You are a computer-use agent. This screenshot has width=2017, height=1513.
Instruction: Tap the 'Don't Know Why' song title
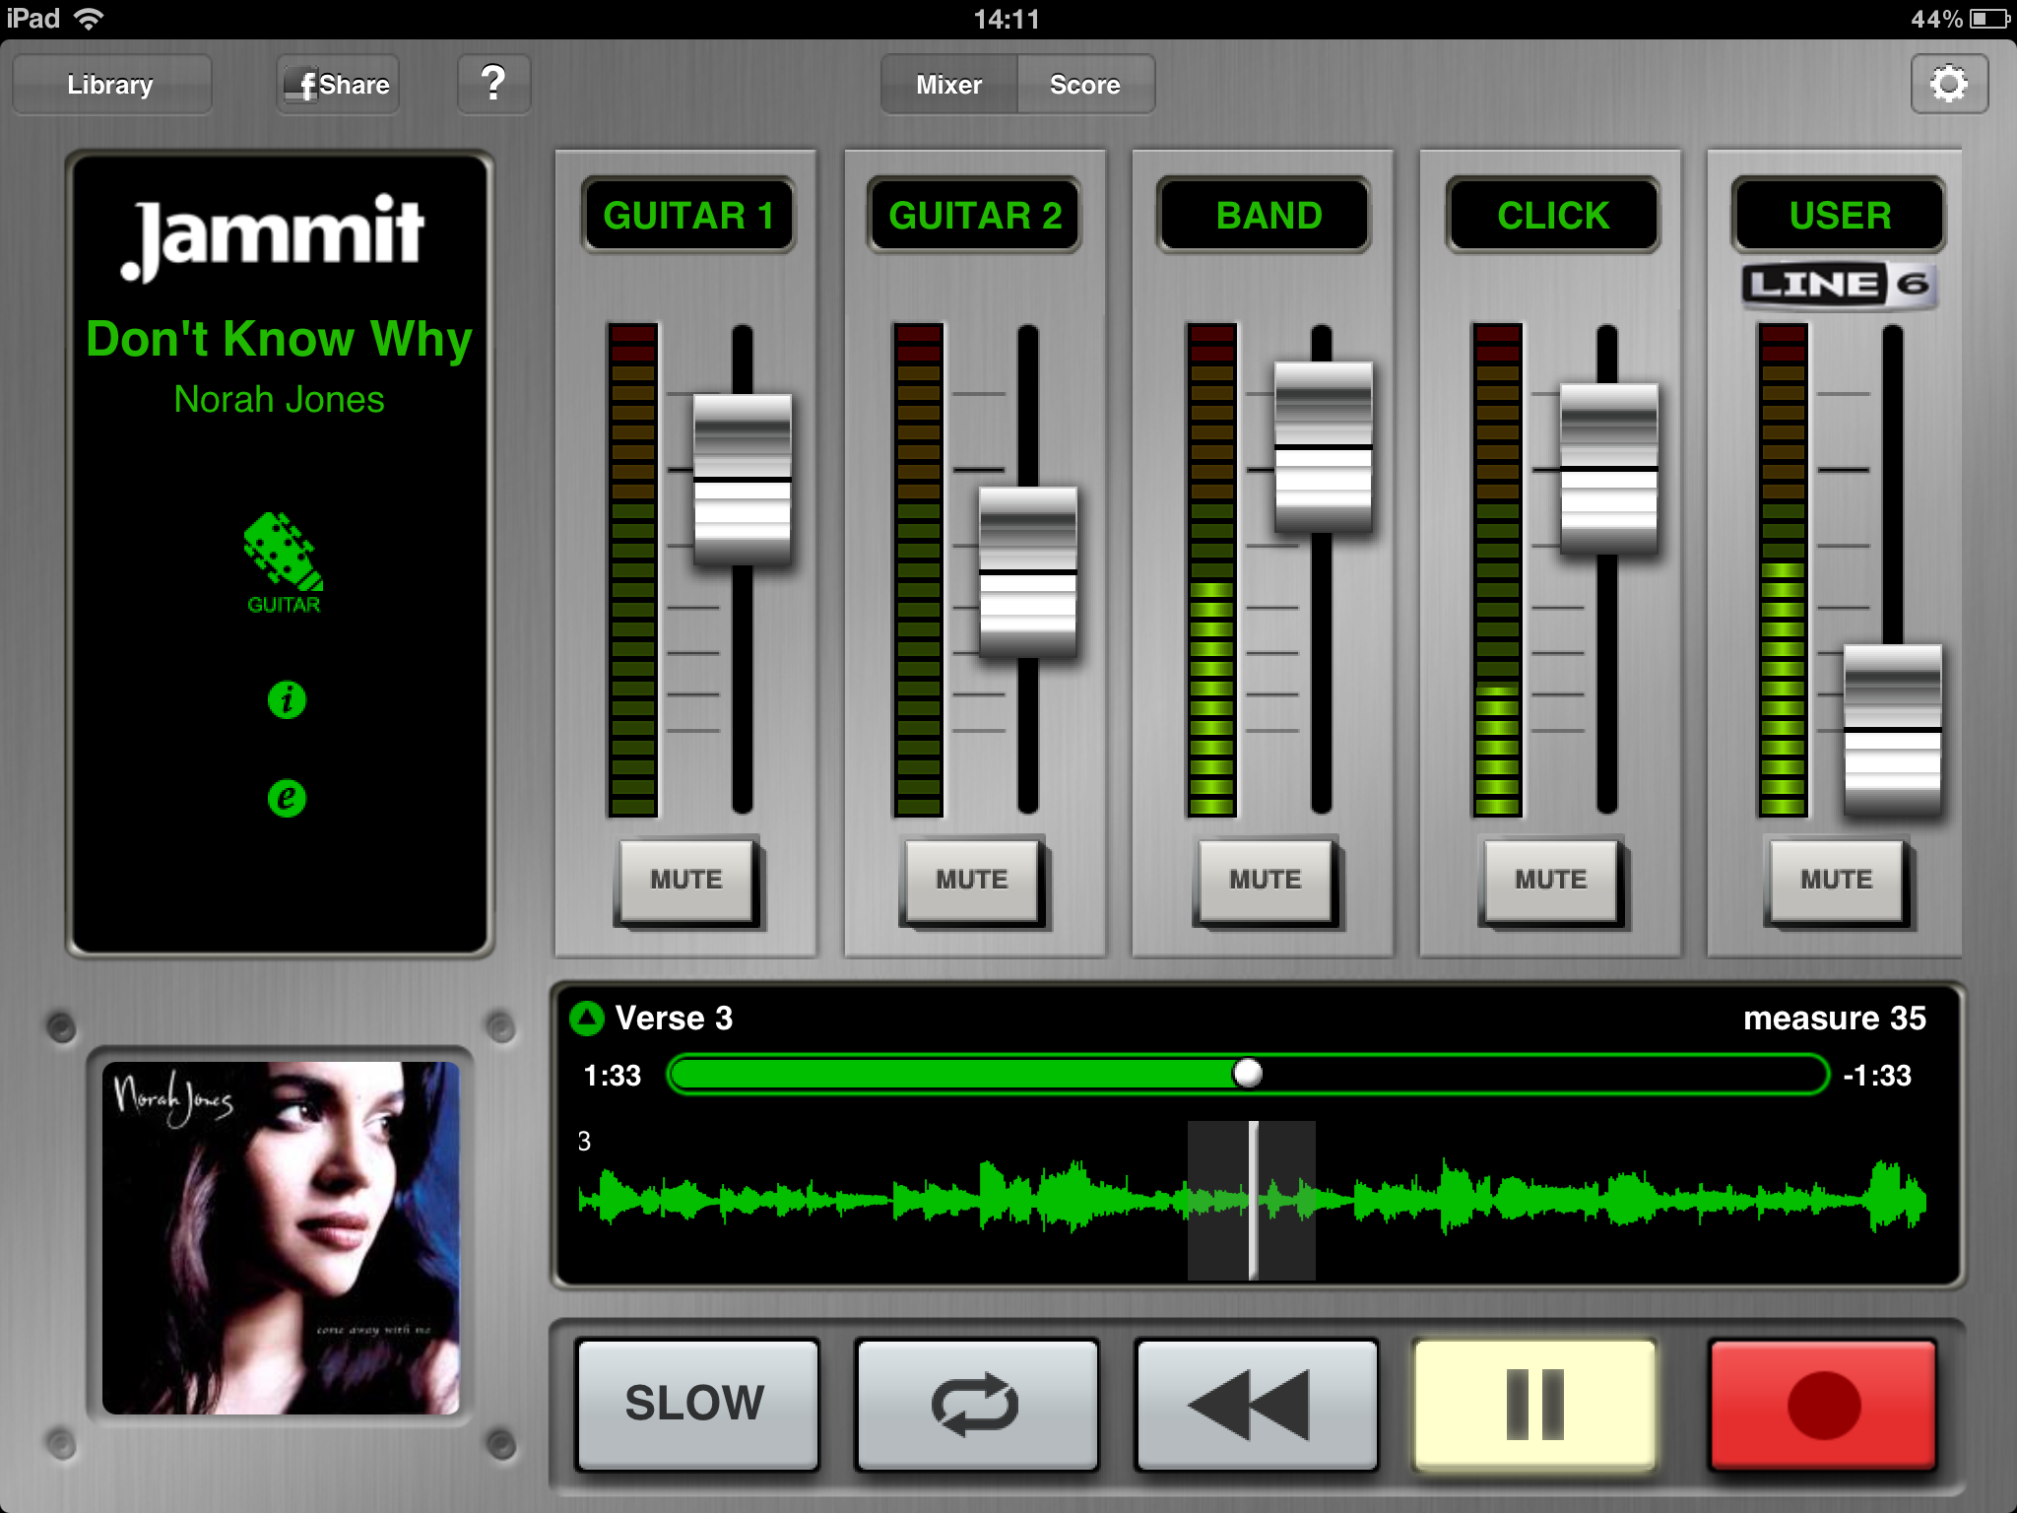pos(280,340)
